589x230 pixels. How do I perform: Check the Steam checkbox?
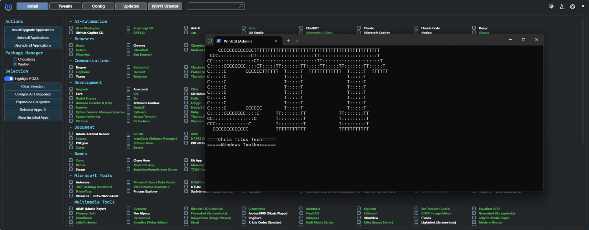tap(71, 169)
